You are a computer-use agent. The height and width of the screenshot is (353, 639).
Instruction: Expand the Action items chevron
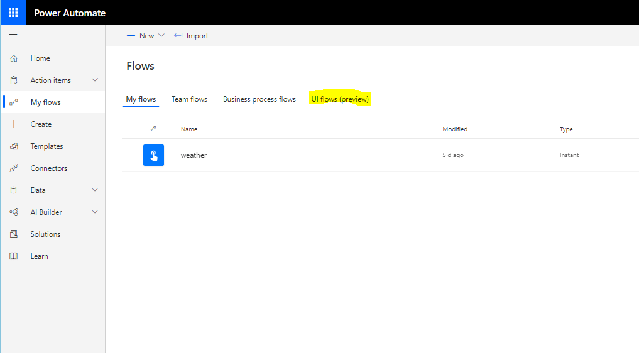(x=95, y=80)
